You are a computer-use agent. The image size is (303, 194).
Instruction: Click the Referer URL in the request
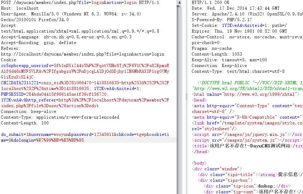(83, 54)
